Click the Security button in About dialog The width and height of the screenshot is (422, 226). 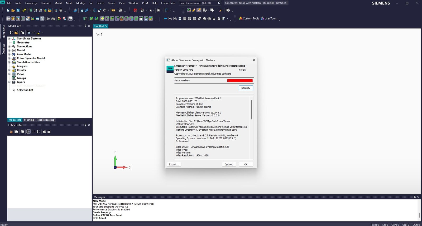(246, 88)
